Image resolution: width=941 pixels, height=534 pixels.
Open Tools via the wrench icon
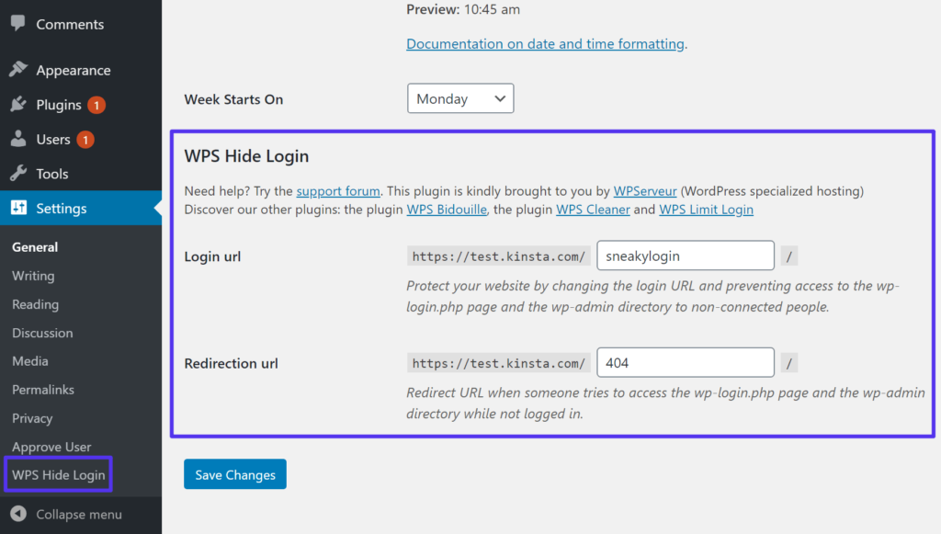(18, 173)
